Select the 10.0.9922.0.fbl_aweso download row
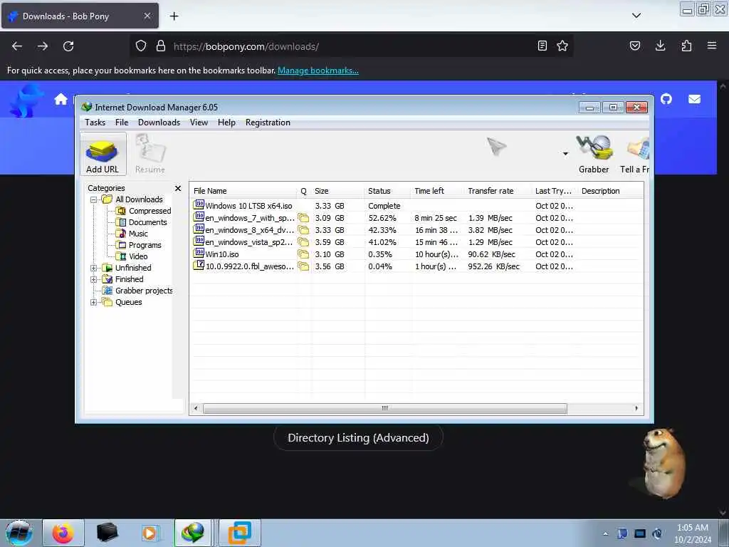 (x=416, y=266)
